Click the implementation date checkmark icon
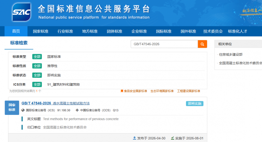The image size is (262, 142). [x=173, y=138]
